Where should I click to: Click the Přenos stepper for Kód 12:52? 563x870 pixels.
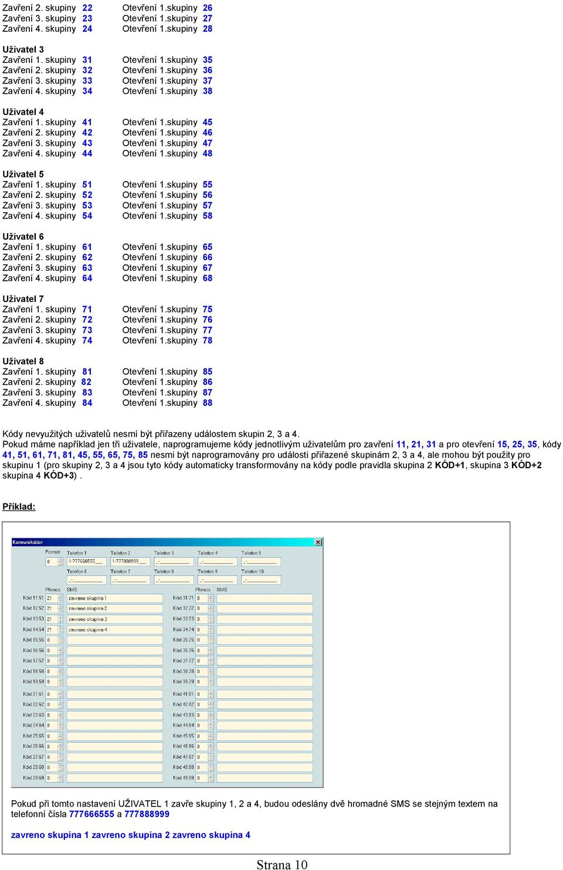point(60,609)
